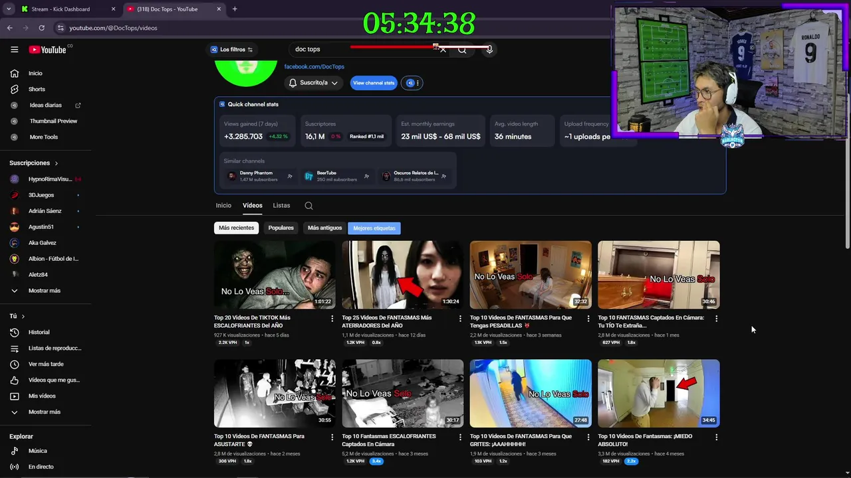Screen dimensions: 851x478
Task: Open More Tools in sidebar
Action: click(43, 137)
